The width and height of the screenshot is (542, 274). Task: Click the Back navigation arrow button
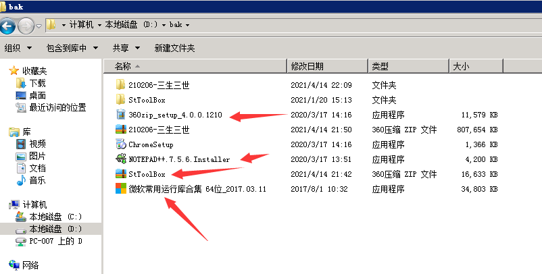9,26
